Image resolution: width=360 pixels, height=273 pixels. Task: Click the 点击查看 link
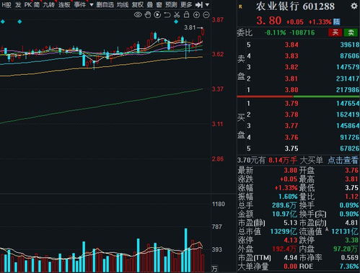point(343,160)
